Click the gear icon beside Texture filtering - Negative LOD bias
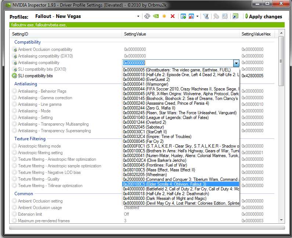This screenshot has width=292, height=238. tap(14, 172)
